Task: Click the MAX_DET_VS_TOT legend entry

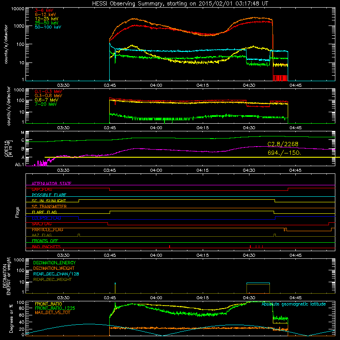Action: (53, 312)
